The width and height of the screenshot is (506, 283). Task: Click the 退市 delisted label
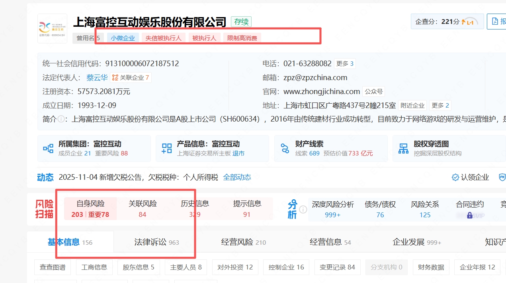pos(238,153)
